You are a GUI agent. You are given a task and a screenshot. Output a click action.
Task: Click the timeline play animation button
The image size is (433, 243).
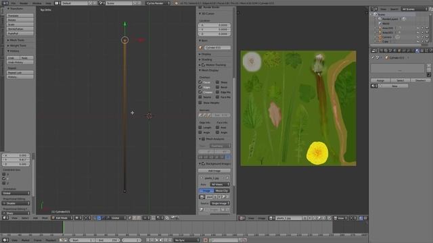(161, 240)
